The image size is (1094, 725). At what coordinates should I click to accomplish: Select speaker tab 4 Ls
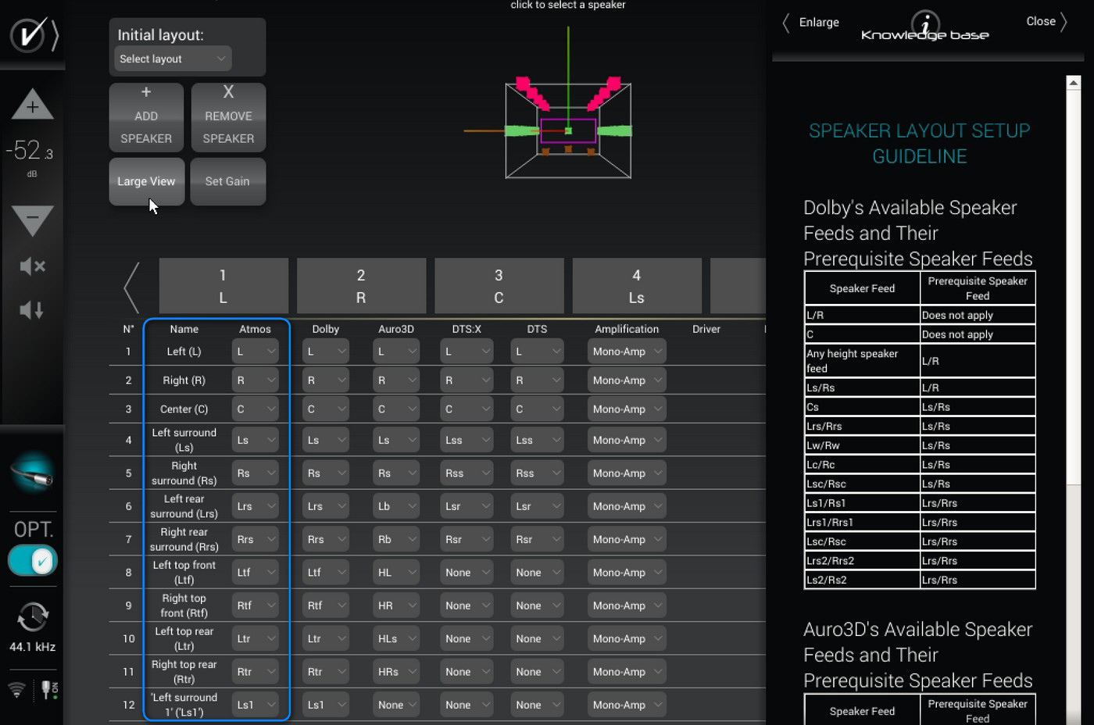[636, 286]
